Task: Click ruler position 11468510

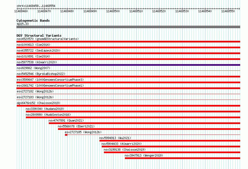Action: 136,11
